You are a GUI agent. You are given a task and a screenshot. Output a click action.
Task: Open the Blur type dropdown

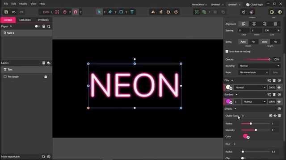235,144
